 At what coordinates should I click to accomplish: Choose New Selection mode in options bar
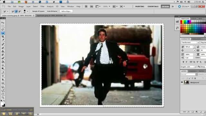pos(13,12)
